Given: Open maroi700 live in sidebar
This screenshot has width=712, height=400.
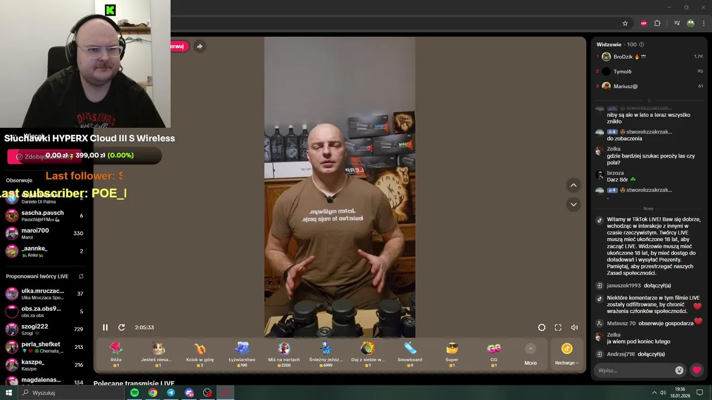Looking at the screenshot, I should [x=46, y=233].
